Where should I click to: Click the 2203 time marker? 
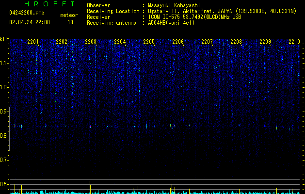click(91, 41)
